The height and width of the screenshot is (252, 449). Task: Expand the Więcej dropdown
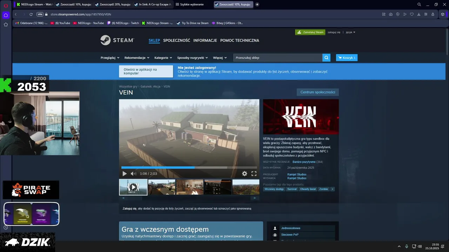pyautogui.click(x=220, y=58)
